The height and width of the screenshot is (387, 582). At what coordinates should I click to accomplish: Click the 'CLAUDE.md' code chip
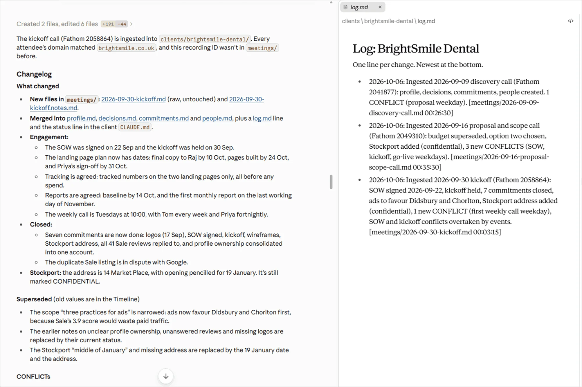pos(135,127)
